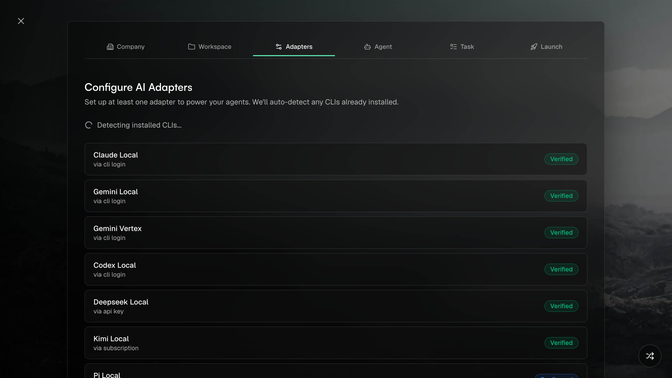The image size is (672, 378).
Task: Go to the Agent tab
Action: tap(378, 47)
